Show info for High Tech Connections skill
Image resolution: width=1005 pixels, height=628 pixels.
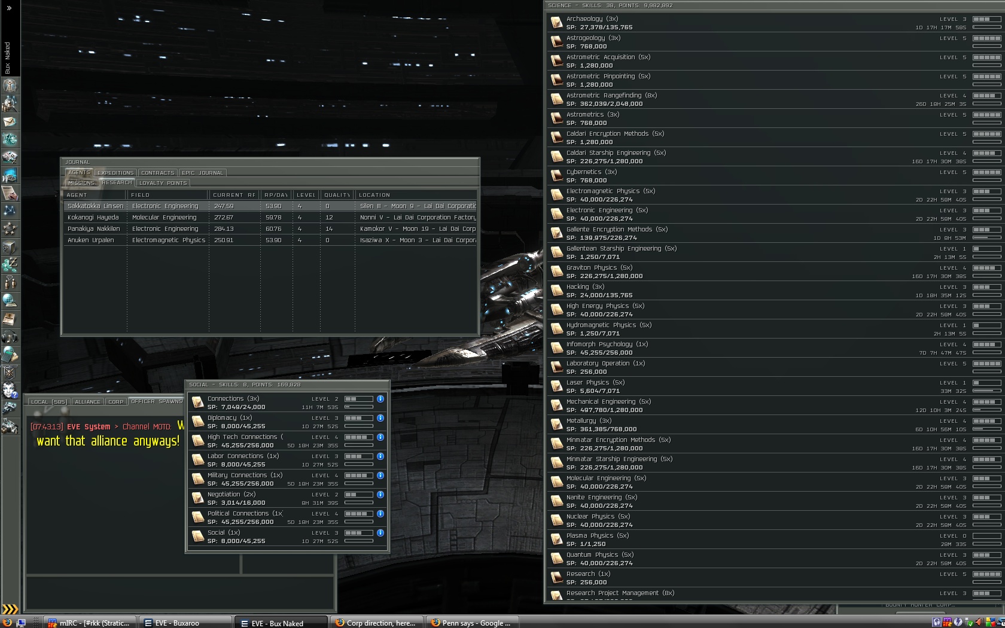pyautogui.click(x=380, y=437)
